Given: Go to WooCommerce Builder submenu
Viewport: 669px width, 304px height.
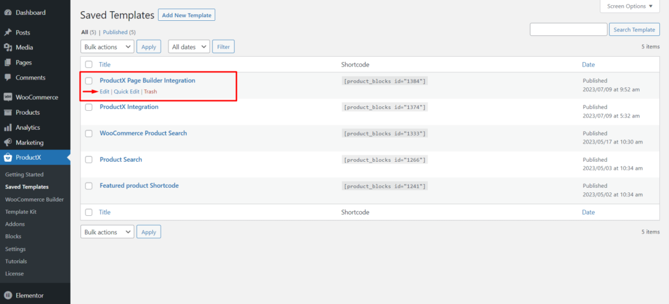Looking at the screenshot, I should (35, 199).
